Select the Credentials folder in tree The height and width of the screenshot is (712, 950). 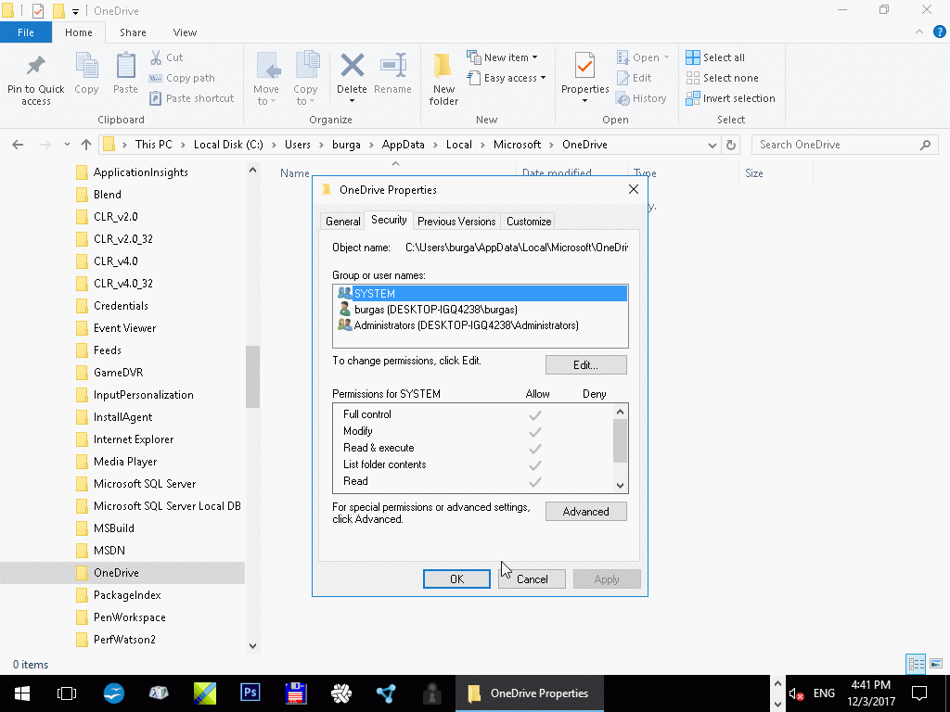(121, 306)
